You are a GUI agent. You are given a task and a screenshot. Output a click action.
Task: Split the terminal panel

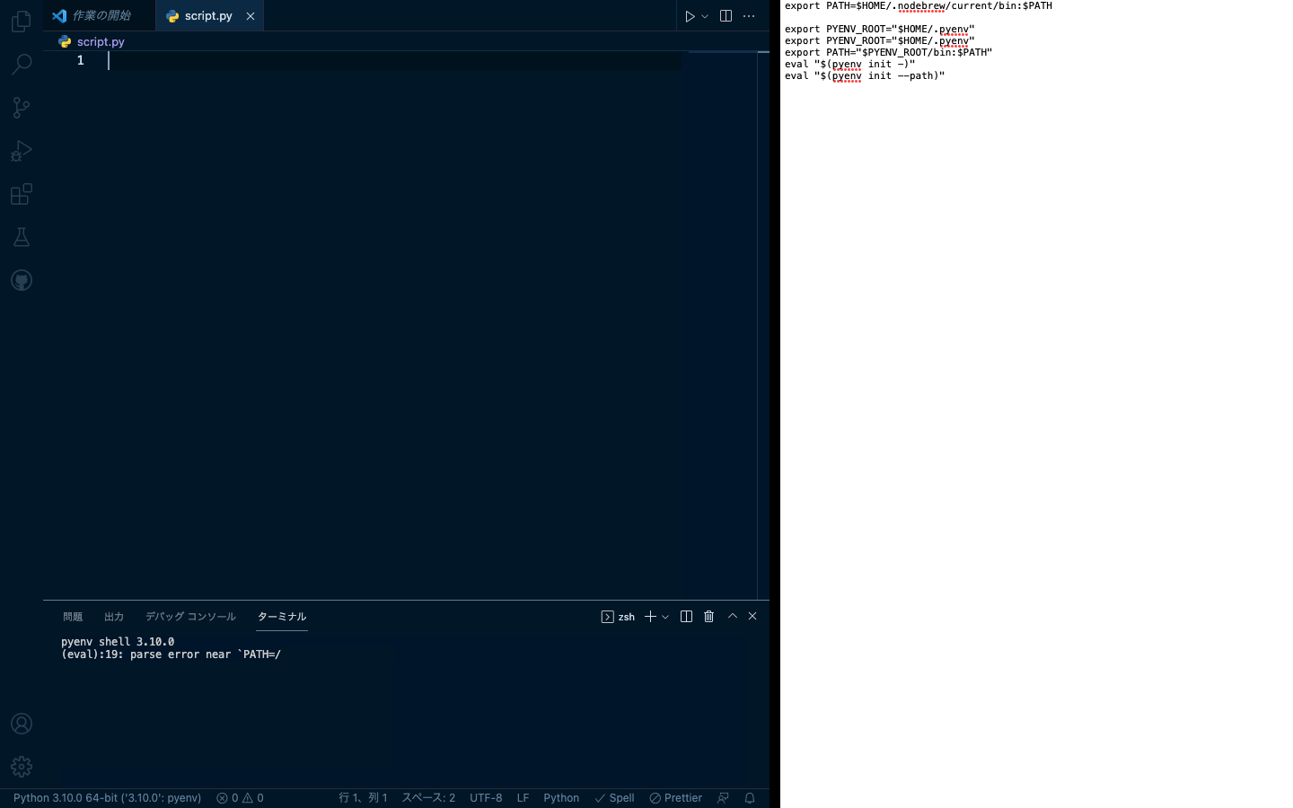click(x=686, y=617)
